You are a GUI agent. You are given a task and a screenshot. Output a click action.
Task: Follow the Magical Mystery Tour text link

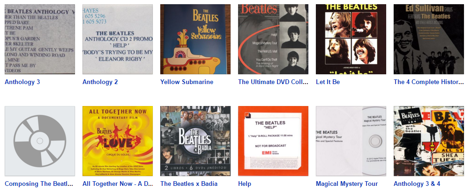347,184
